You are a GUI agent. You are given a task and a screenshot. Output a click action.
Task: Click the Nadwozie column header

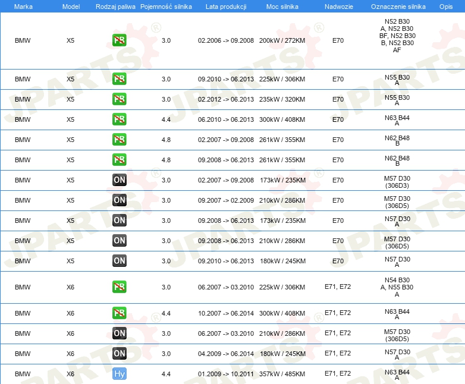click(x=337, y=6)
